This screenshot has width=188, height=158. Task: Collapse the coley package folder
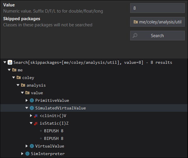point(13,78)
